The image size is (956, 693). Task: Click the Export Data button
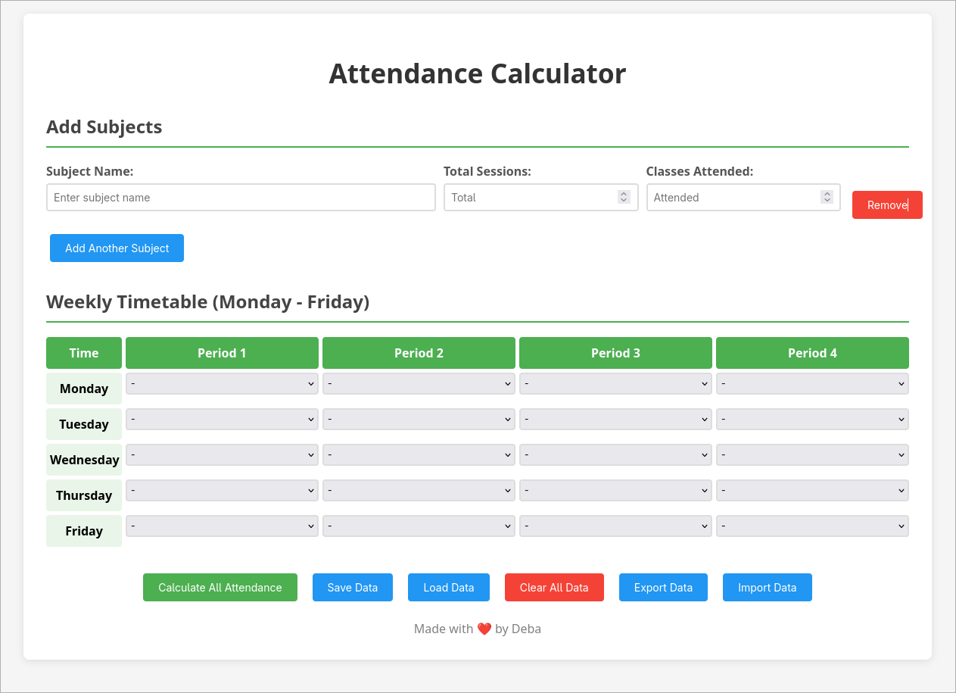click(x=663, y=588)
